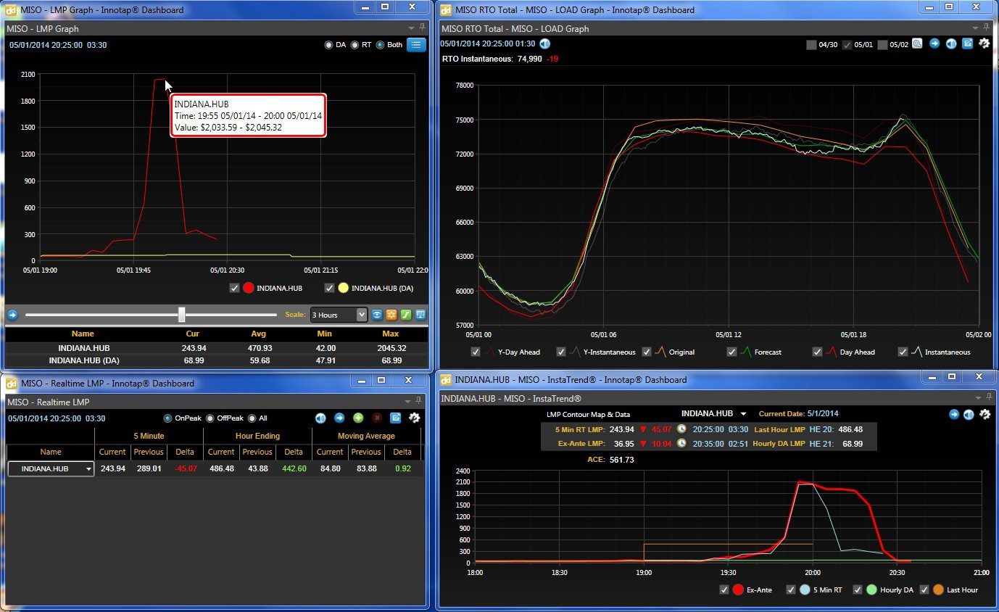Toggle the 05/02 date checkbox
Screen dimensions: 999x612
pos(882,45)
